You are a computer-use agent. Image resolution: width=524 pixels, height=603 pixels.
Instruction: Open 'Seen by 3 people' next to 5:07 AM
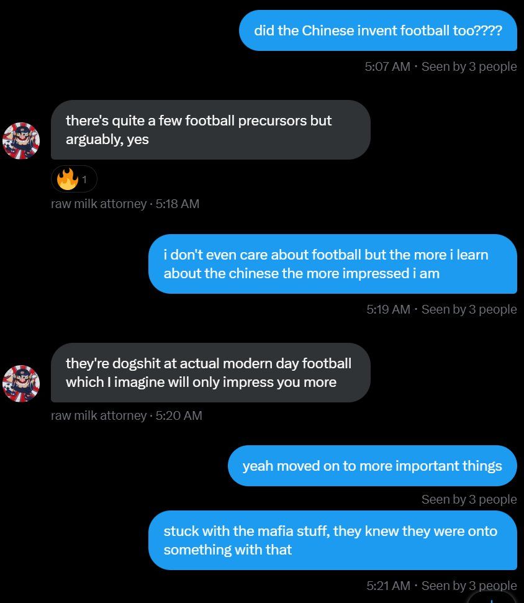(x=469, y=66)
